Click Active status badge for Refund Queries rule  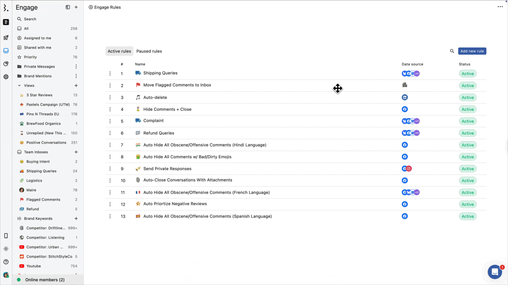[468, 133]
